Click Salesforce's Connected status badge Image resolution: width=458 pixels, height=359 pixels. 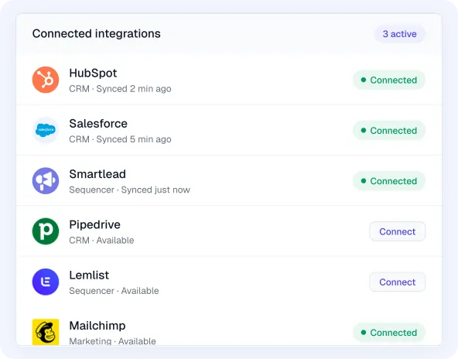click(x=389, y=130)
